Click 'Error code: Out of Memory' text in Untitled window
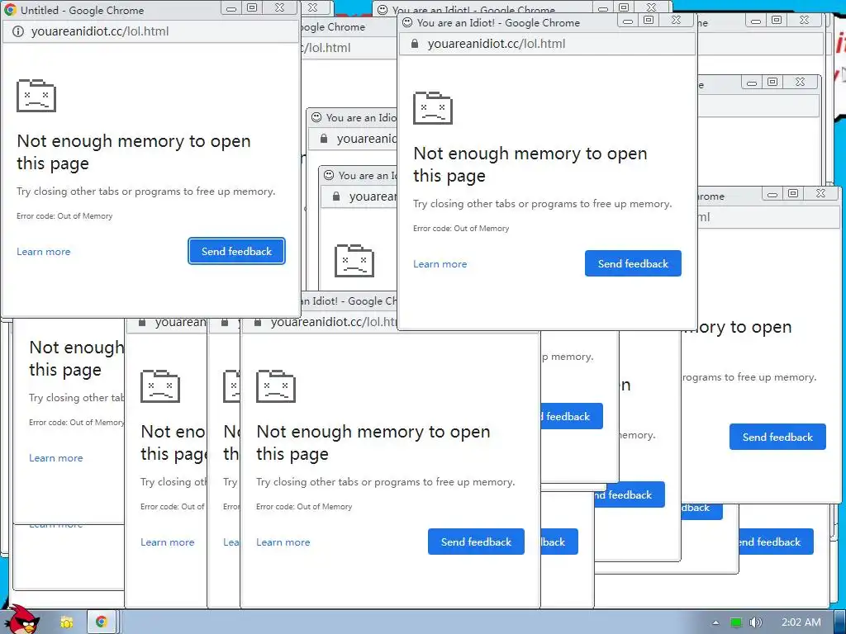 pyautogui.click(x=64, y=216)
